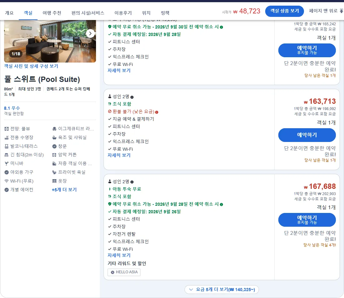Screen dimensions: 344x298
Task: Click 창문 check icon
Action: click(54, 146)
